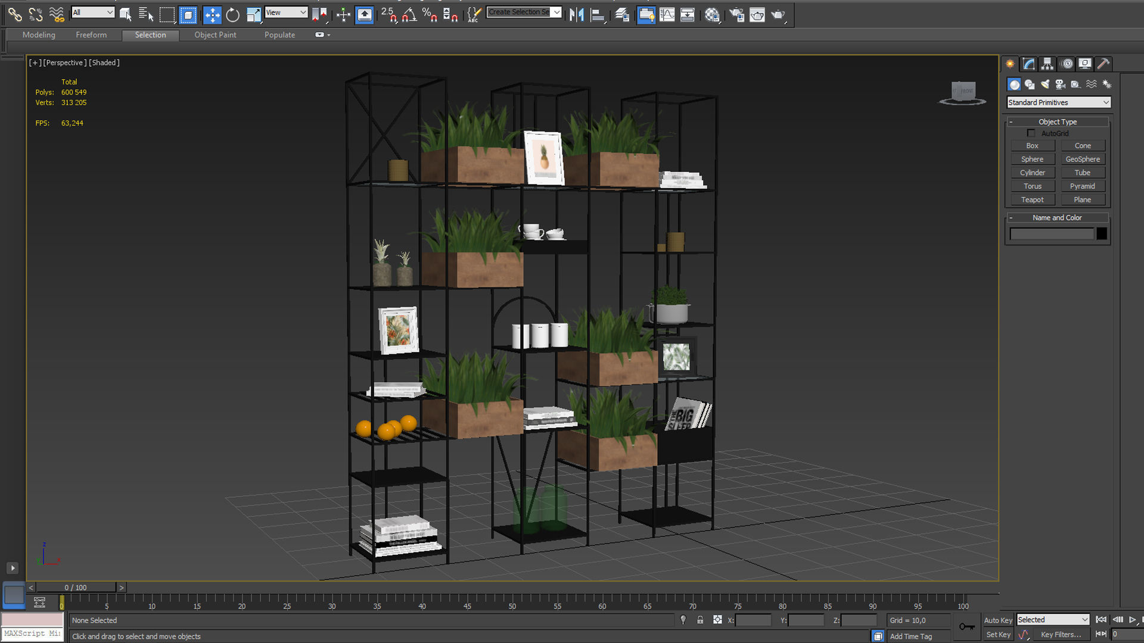Click the object color swatch
Viewport: 1144px width, 643px height.
1102,234
